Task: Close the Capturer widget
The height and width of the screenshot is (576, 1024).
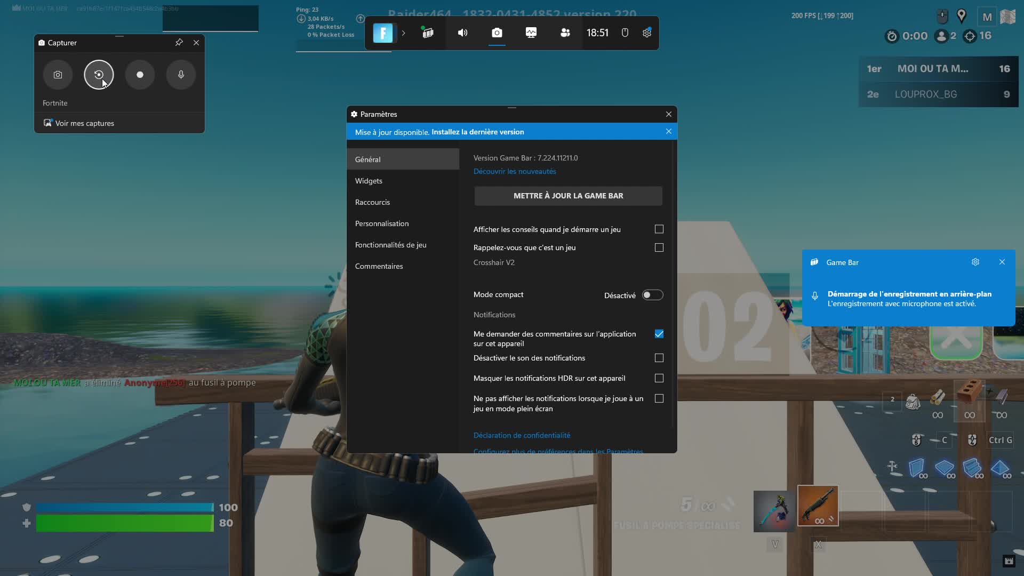Action: click(x=196, y=43)
